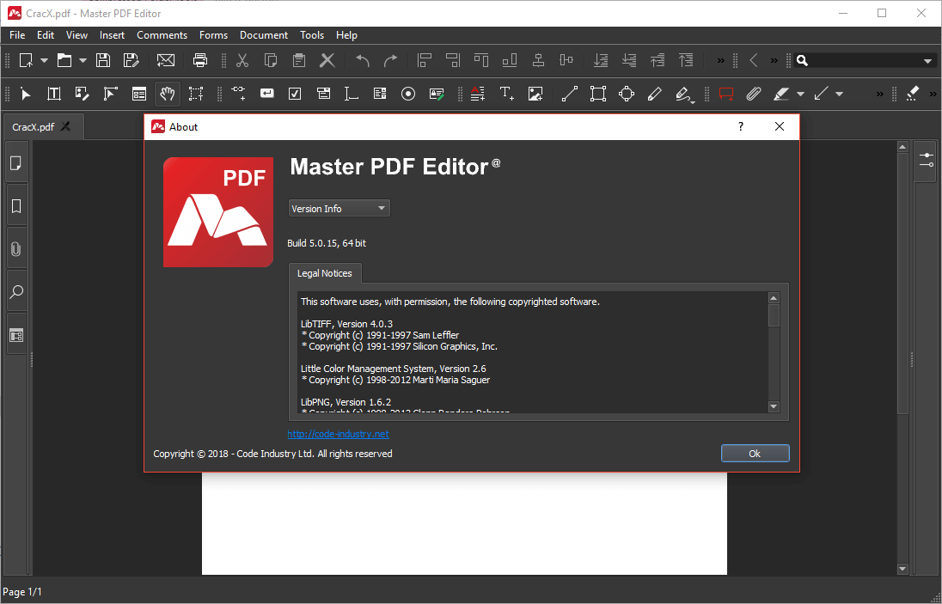Open the View menu
942x604 pixels.
[76, 35]
